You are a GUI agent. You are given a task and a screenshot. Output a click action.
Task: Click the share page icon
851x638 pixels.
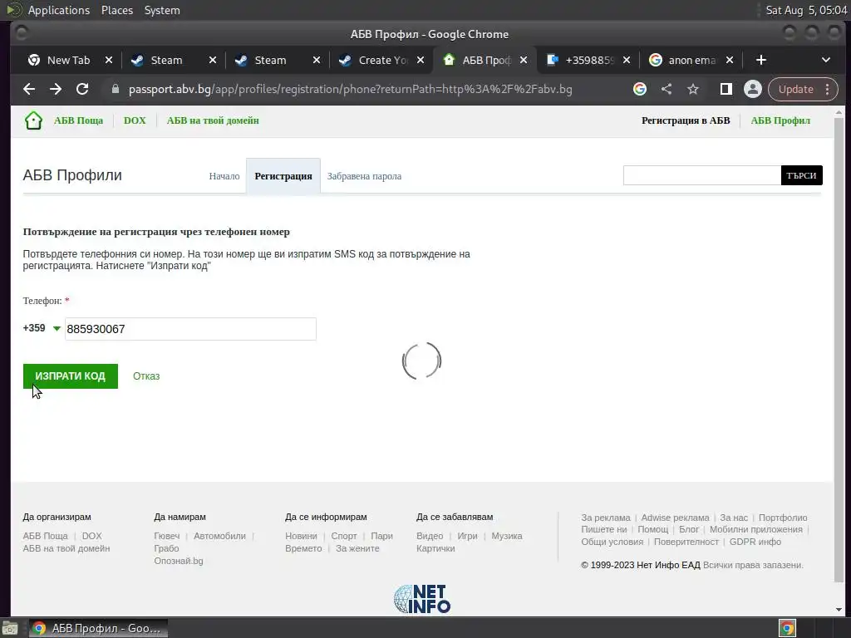tap(667, 89)
